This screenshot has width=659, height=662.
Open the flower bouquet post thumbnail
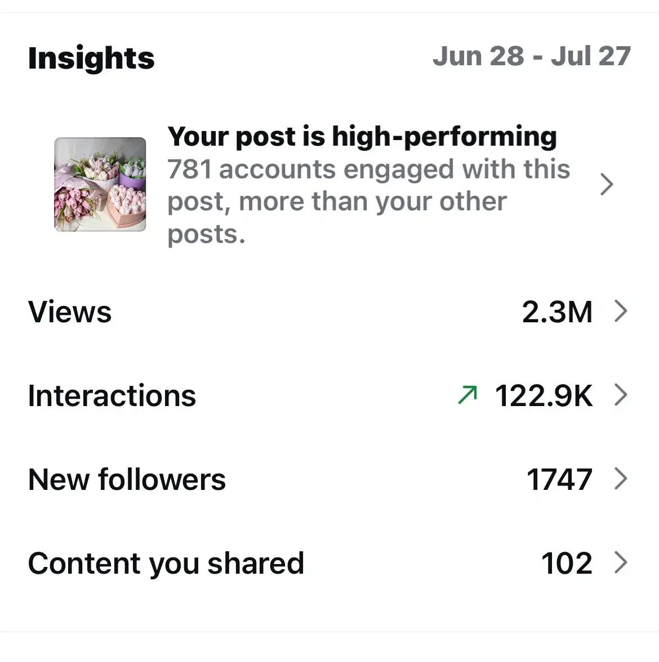tap(100, 184)
